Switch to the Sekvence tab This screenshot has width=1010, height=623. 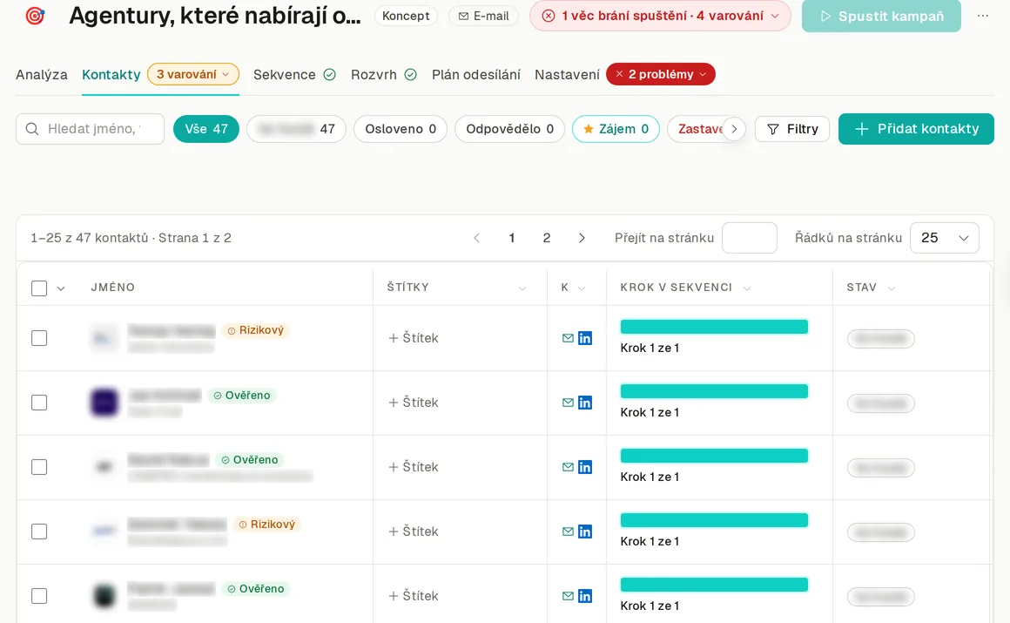(284, 75)
